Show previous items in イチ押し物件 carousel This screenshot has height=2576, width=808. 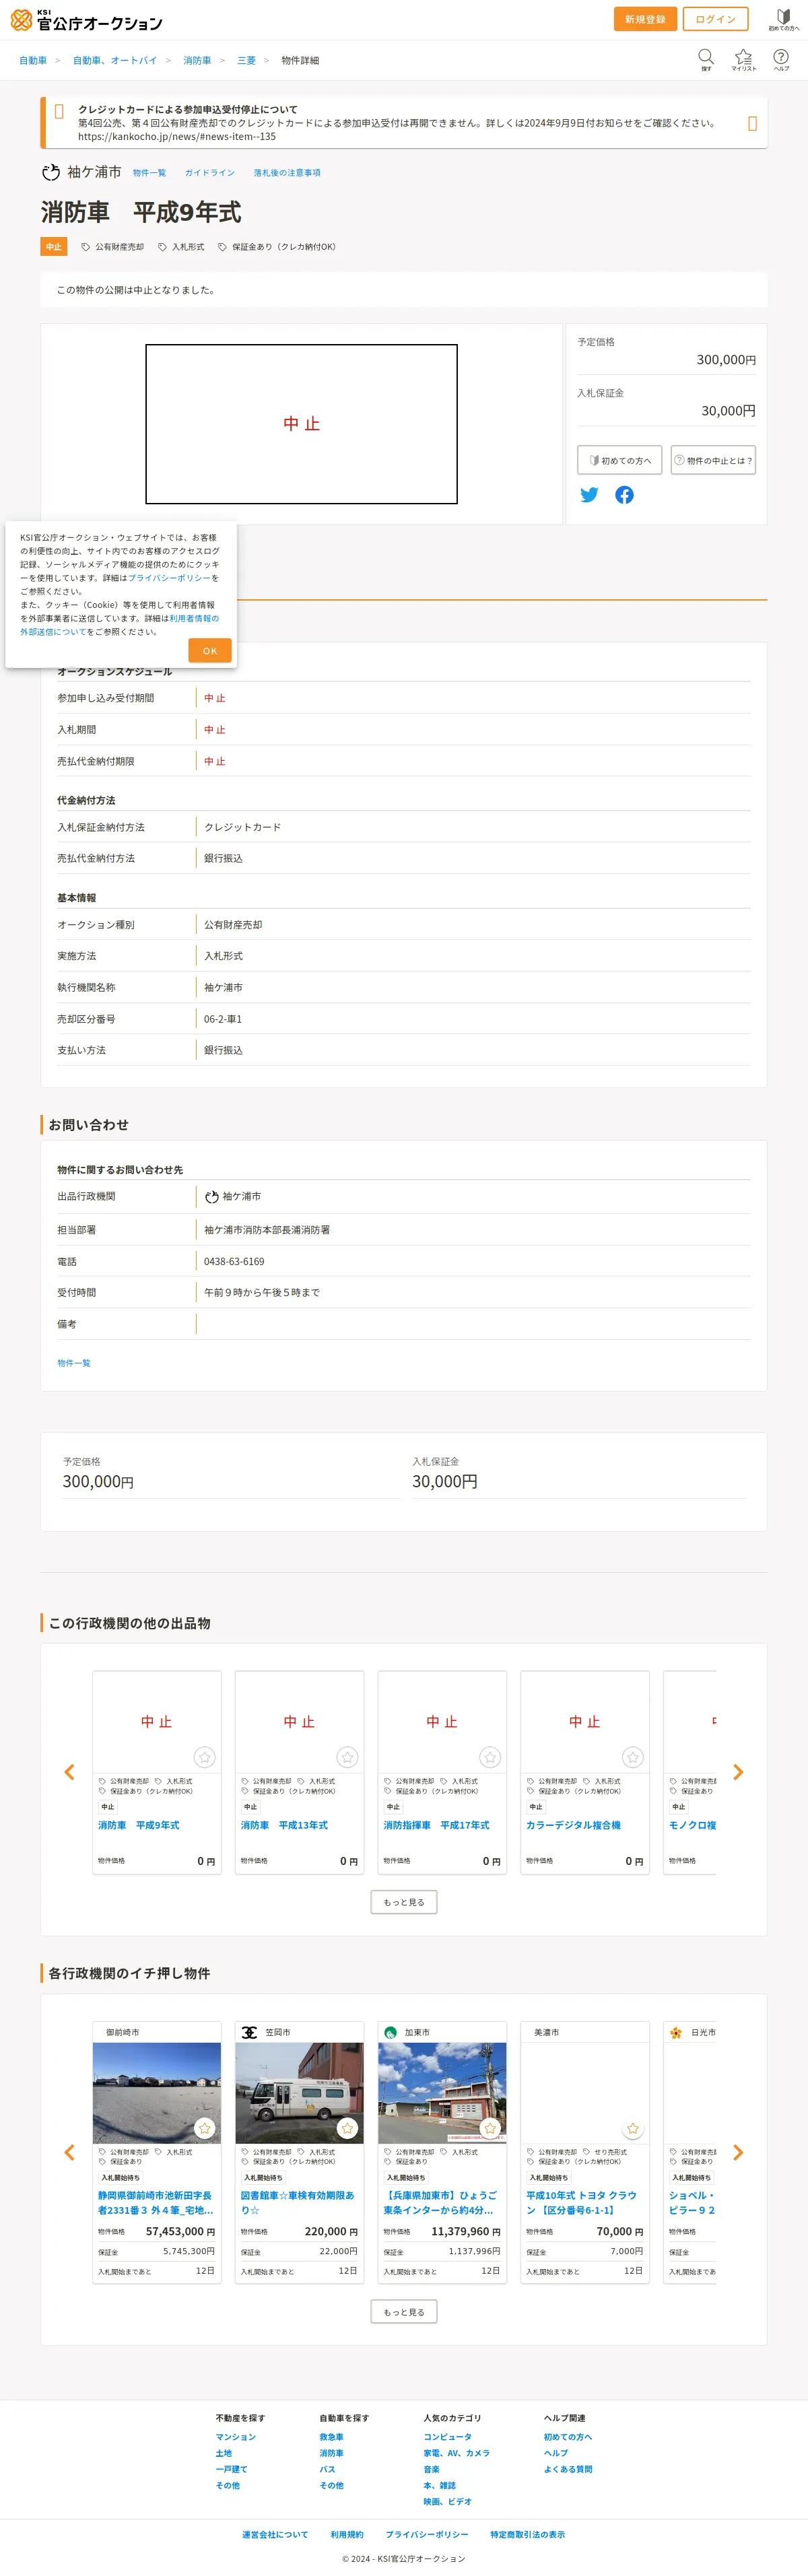[69, 2152]
